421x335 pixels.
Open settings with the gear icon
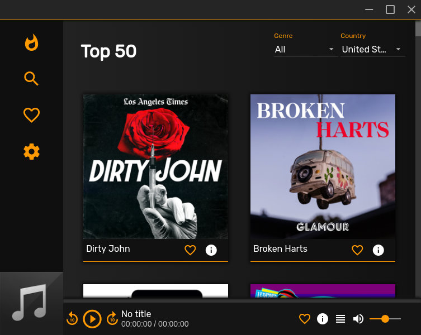point(32,151)
